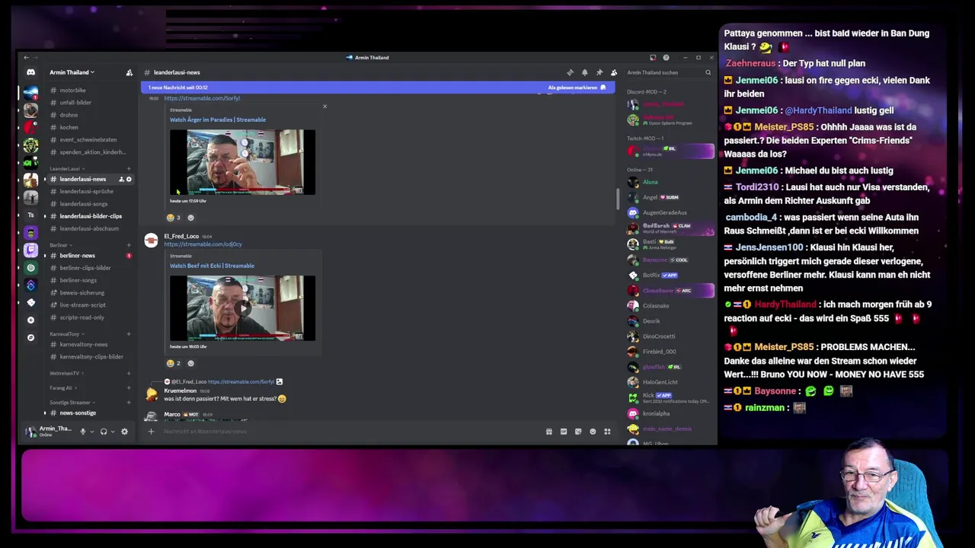Image resolution: width=975 pixels, height=548 pixels.
Task: Open AugenGeradeAus member profile
Action: (x=670, y=212)
